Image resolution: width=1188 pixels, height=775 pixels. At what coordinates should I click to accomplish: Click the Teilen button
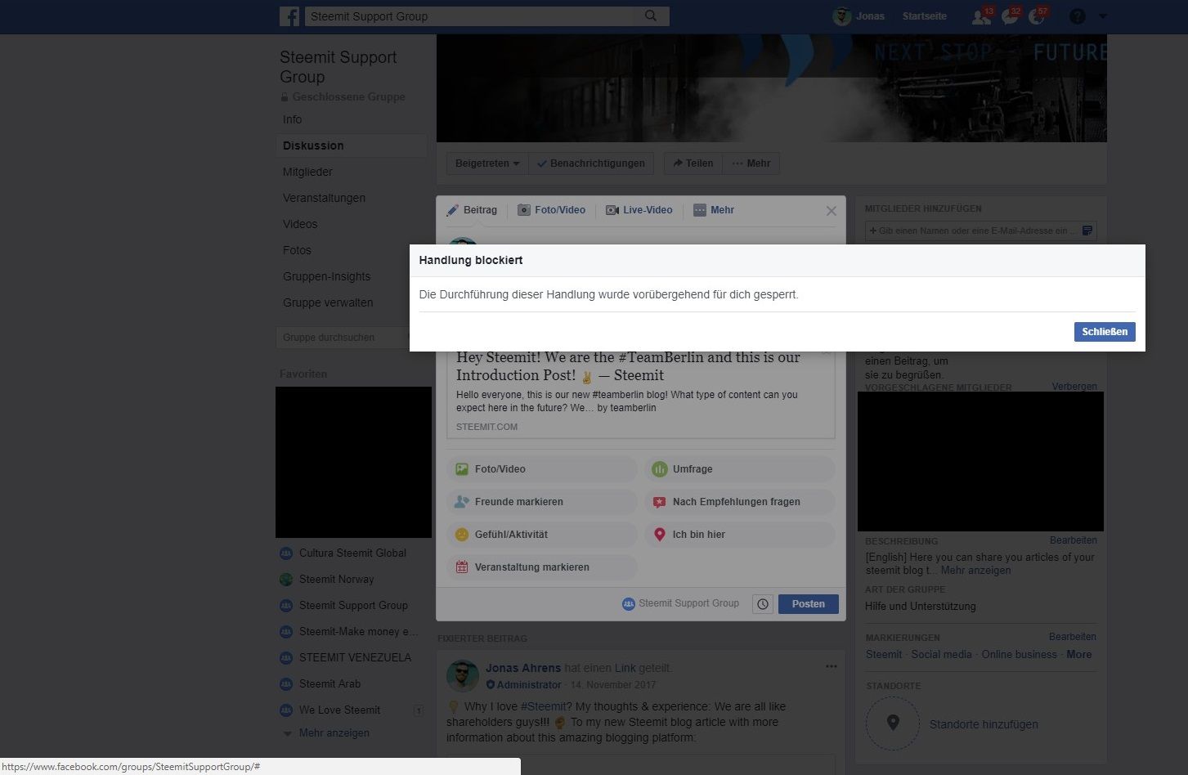tap(693, 164)
